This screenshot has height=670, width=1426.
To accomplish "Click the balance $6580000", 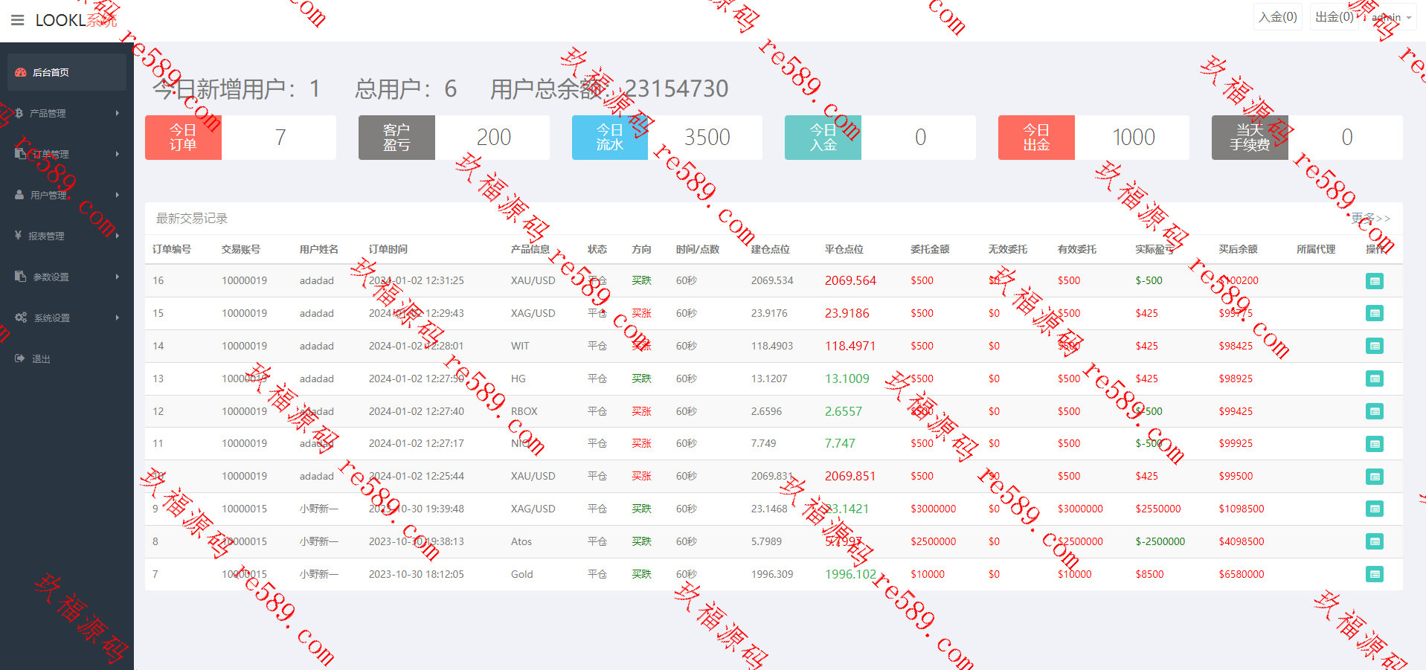I will tap(1242, 574).
